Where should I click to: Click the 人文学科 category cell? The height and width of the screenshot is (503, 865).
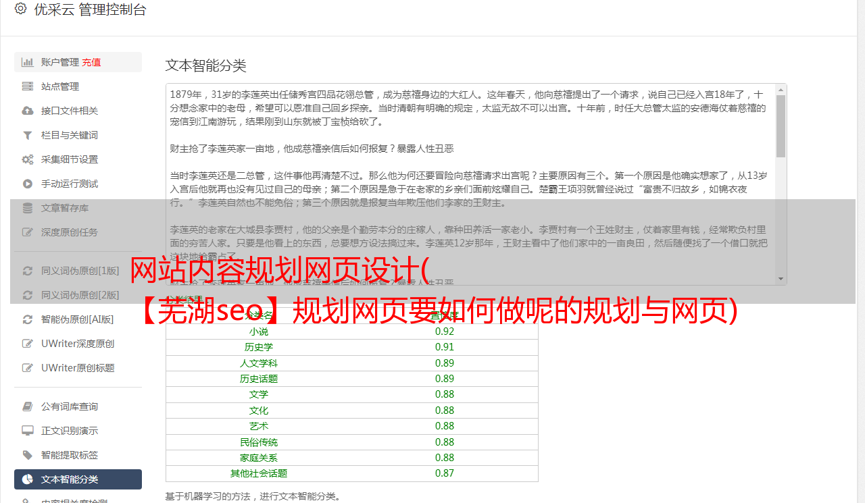[x=259, y=363]
